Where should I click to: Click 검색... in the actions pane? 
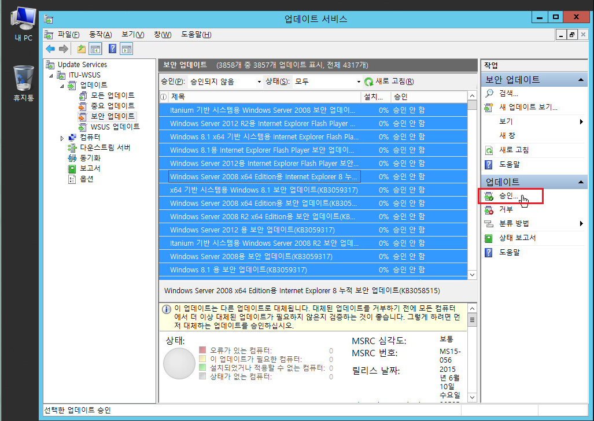coord(508,93)
